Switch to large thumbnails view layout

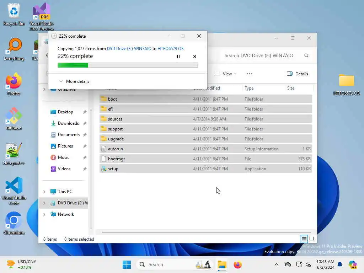(312, 239)
